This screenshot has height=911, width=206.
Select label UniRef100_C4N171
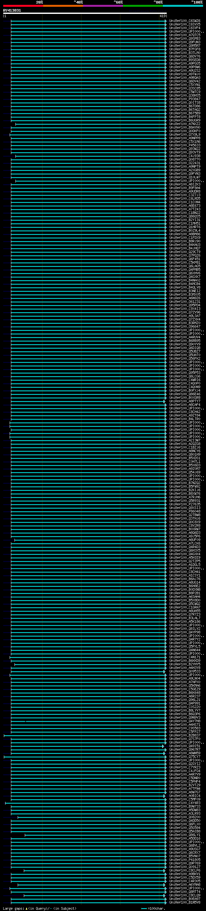[184, 657]
